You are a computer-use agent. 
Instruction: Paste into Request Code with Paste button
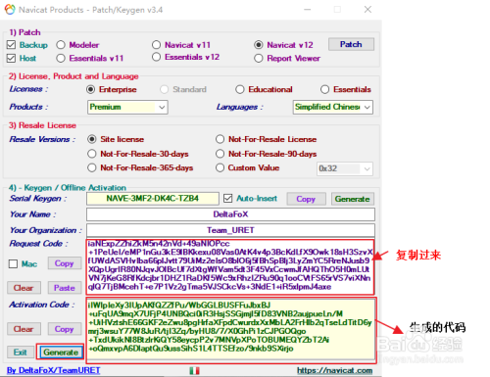pos(65,288)
